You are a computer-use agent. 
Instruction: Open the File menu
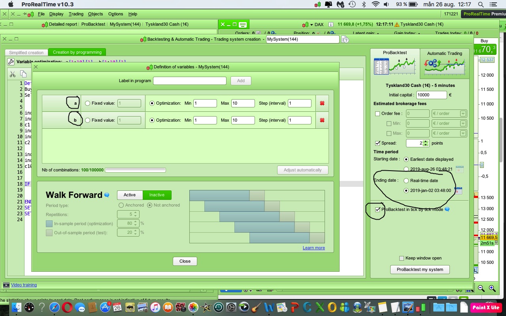click(x=41, y=14)
